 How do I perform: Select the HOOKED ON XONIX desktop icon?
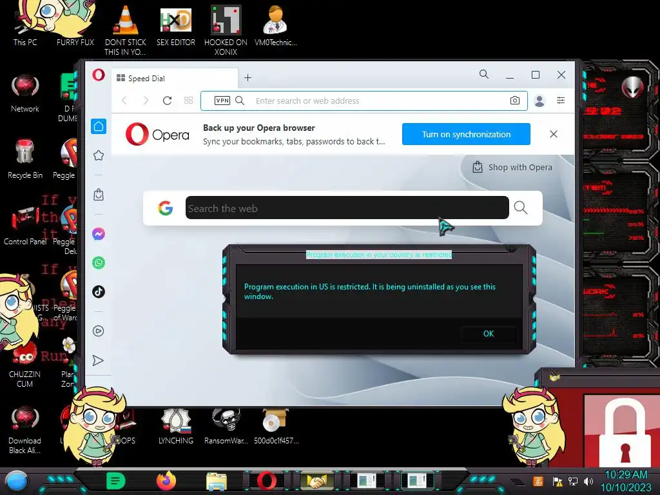226,30
